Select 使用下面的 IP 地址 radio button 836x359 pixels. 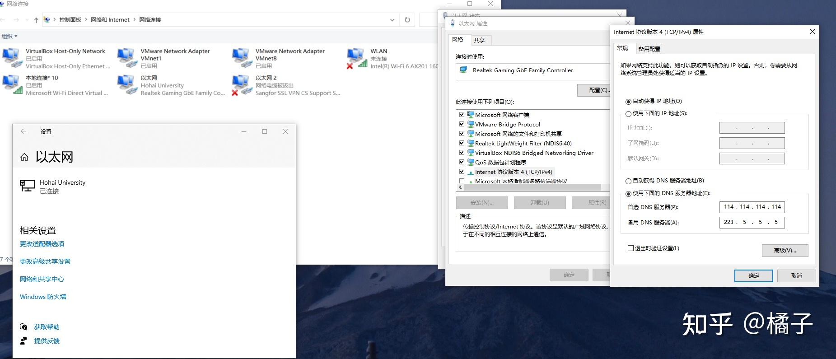coord(628,114)
